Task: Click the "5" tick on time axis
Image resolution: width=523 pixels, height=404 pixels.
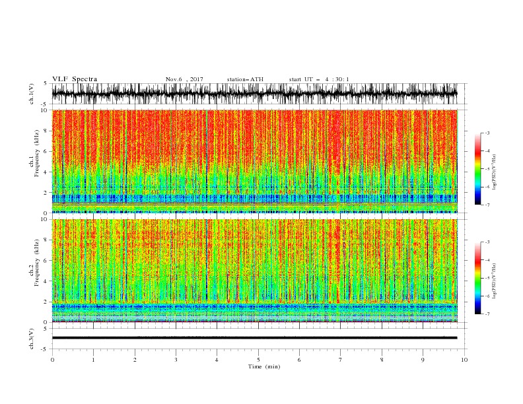Action: (x=258, y=360)
